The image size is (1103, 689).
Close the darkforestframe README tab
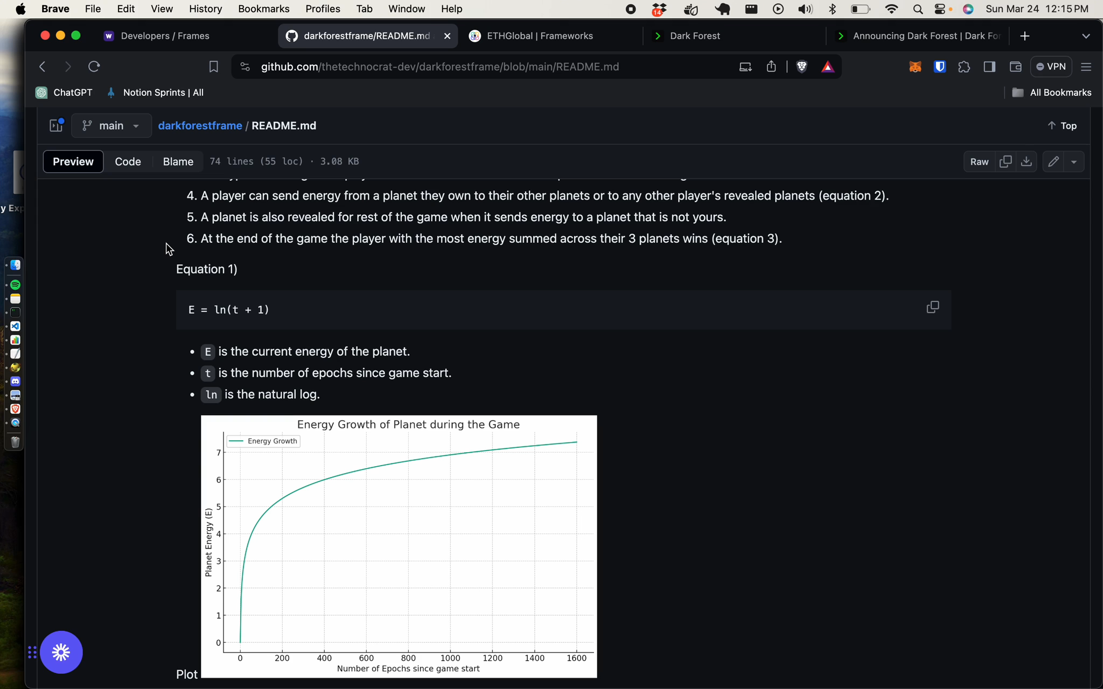(x=447, y=36)
